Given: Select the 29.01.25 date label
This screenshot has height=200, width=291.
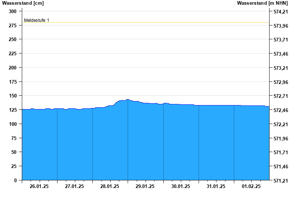Looking at the screenshot, I should [x=145, y=186].
